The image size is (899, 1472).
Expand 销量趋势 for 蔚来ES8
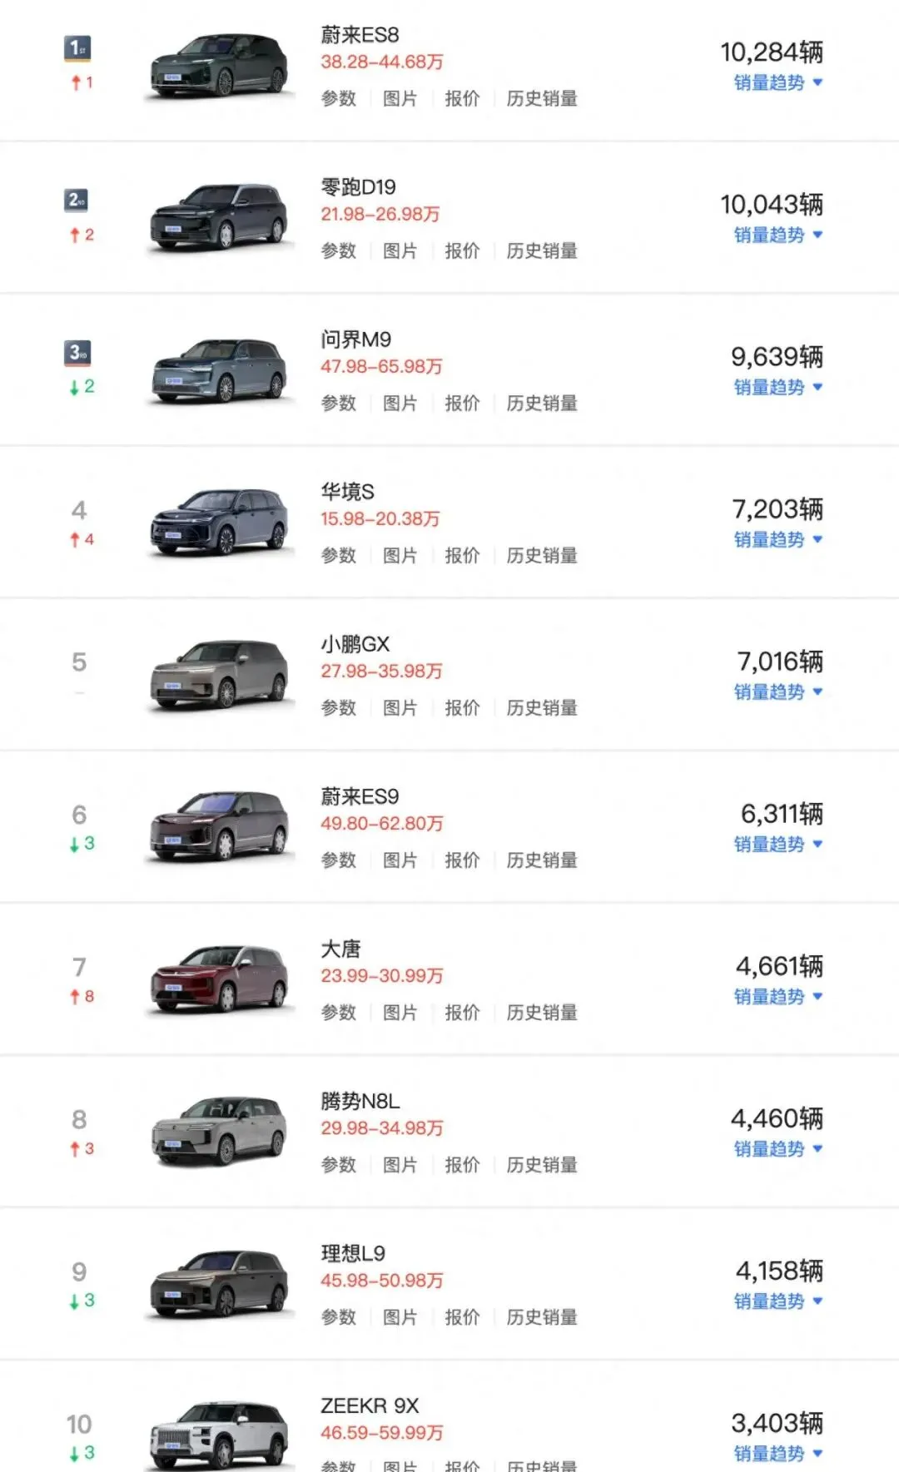(778, 82)
